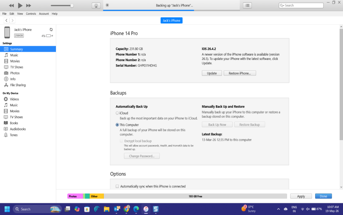Open iTunes icon in the taskbar
The image size is (343, 215).
click(146, 209)
